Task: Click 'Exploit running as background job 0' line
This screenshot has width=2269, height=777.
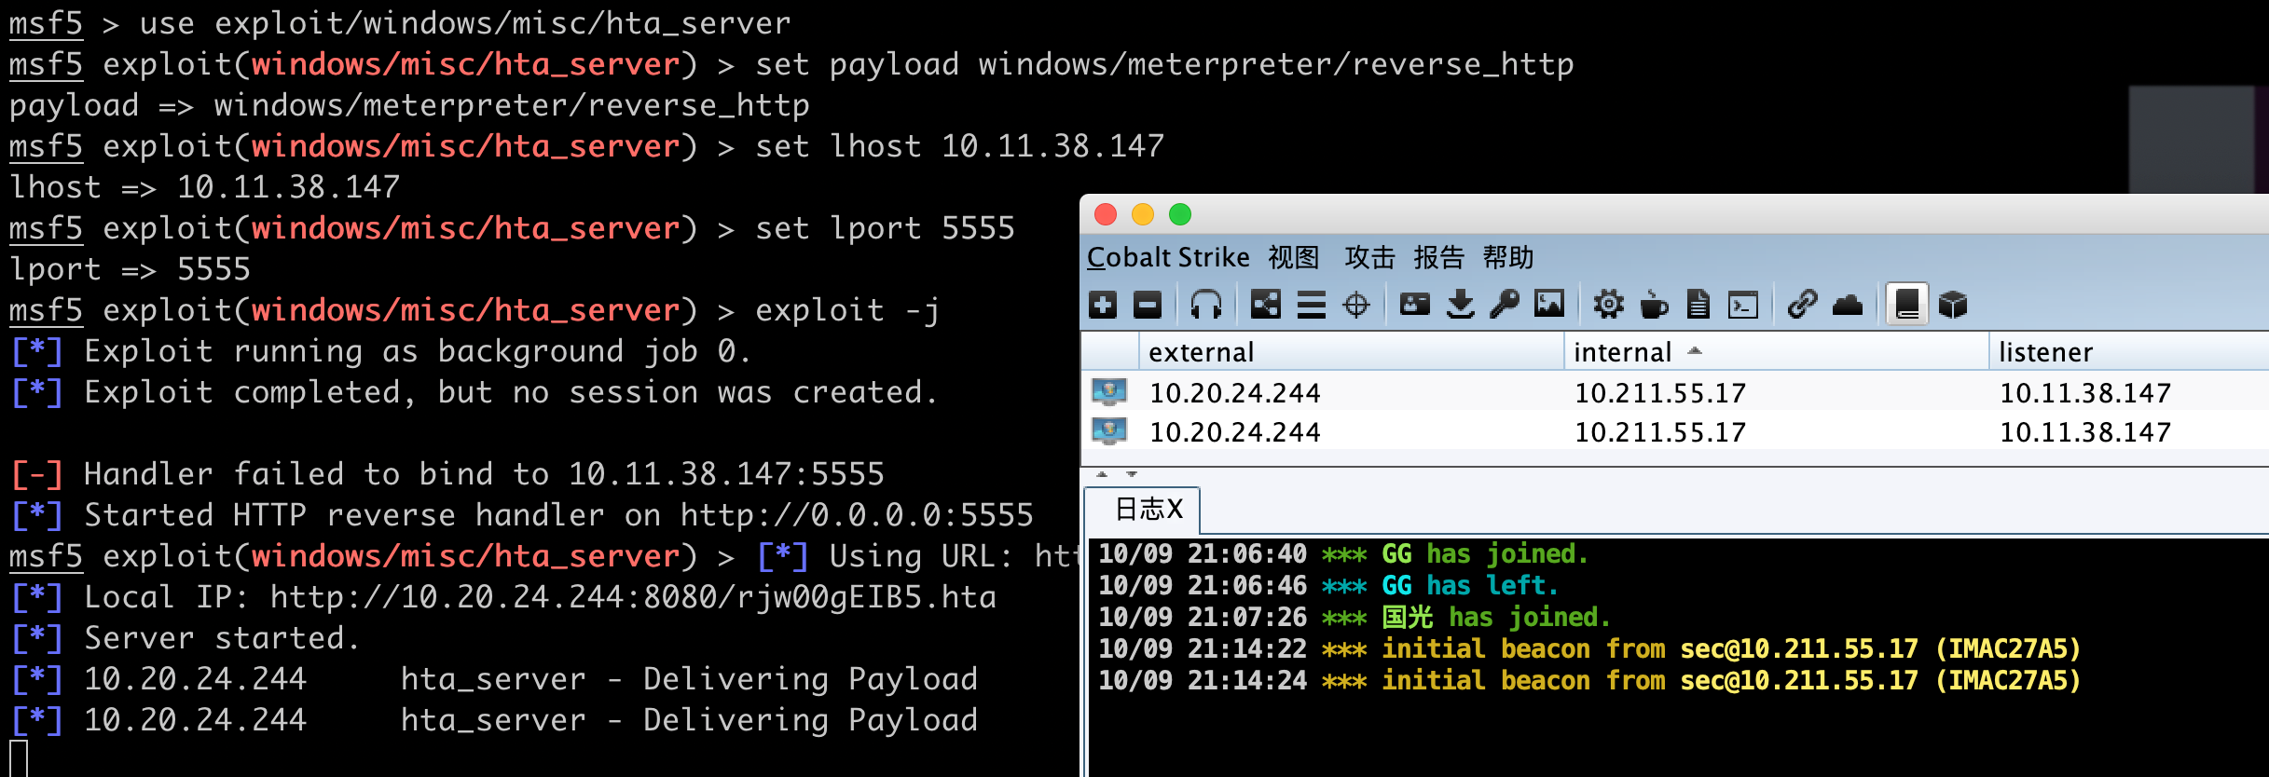Action: tap(381, 350)
